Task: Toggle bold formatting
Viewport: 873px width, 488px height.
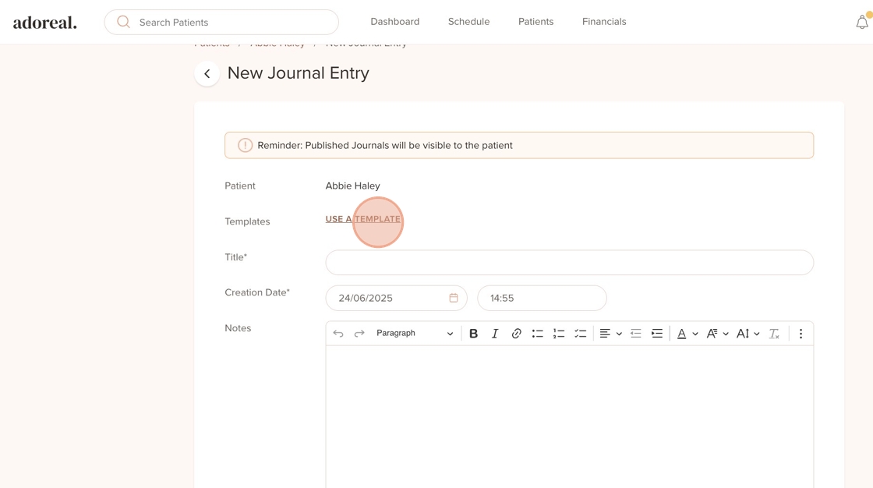Action: click(x=473, y=334)
